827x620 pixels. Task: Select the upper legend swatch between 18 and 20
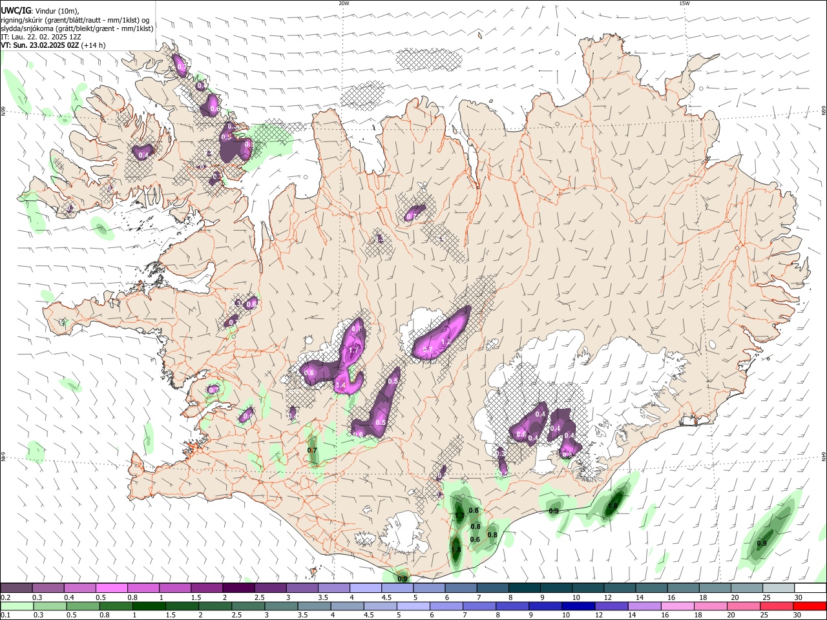tap(715, 588)
